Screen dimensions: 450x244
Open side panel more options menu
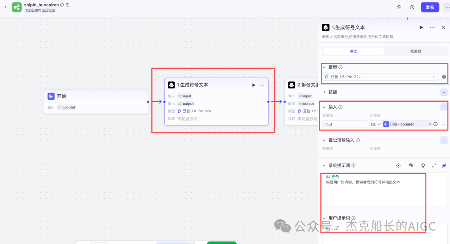tap(432, 27)
